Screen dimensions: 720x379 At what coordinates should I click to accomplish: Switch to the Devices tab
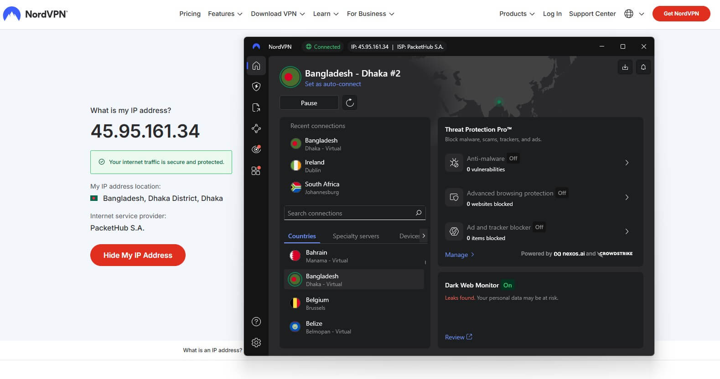(x=409, y=236)
